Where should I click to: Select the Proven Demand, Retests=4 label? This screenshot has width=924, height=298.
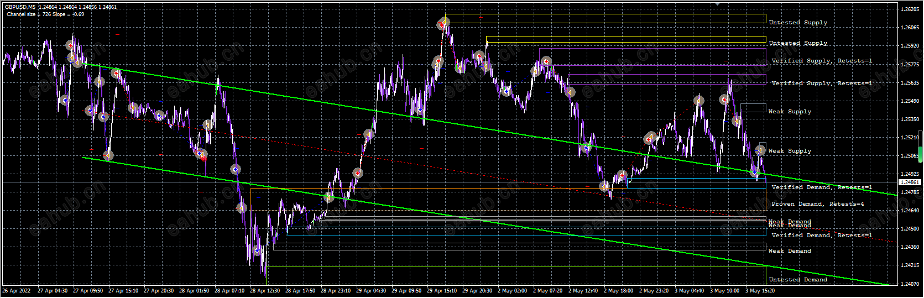tap(817, 204)
